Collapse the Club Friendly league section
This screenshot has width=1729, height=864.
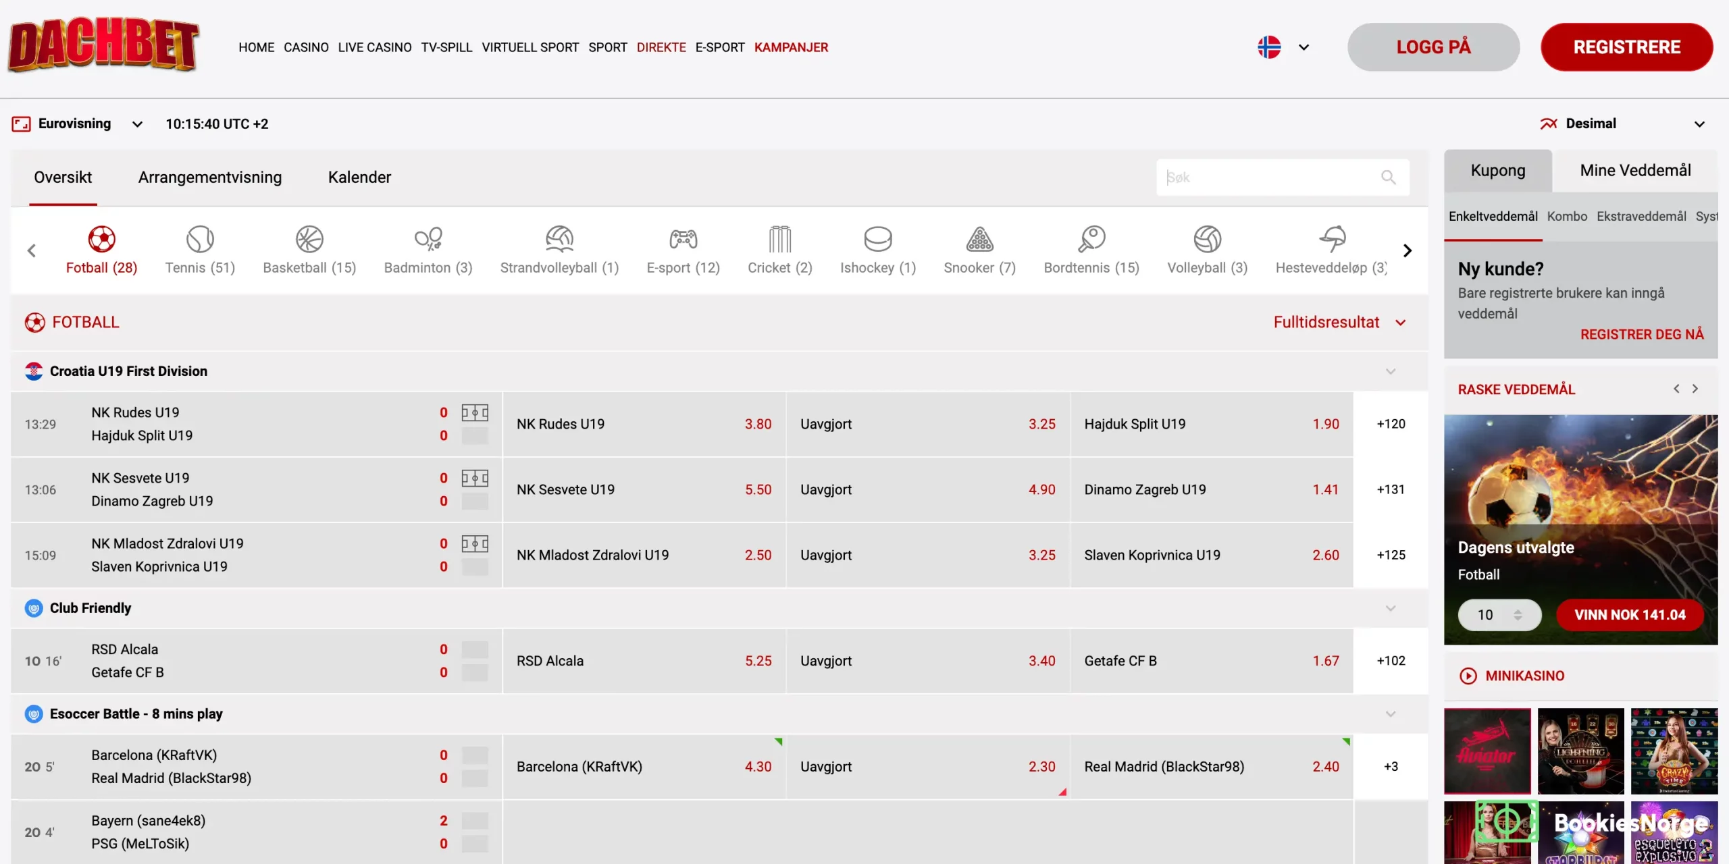(1390, 608)
